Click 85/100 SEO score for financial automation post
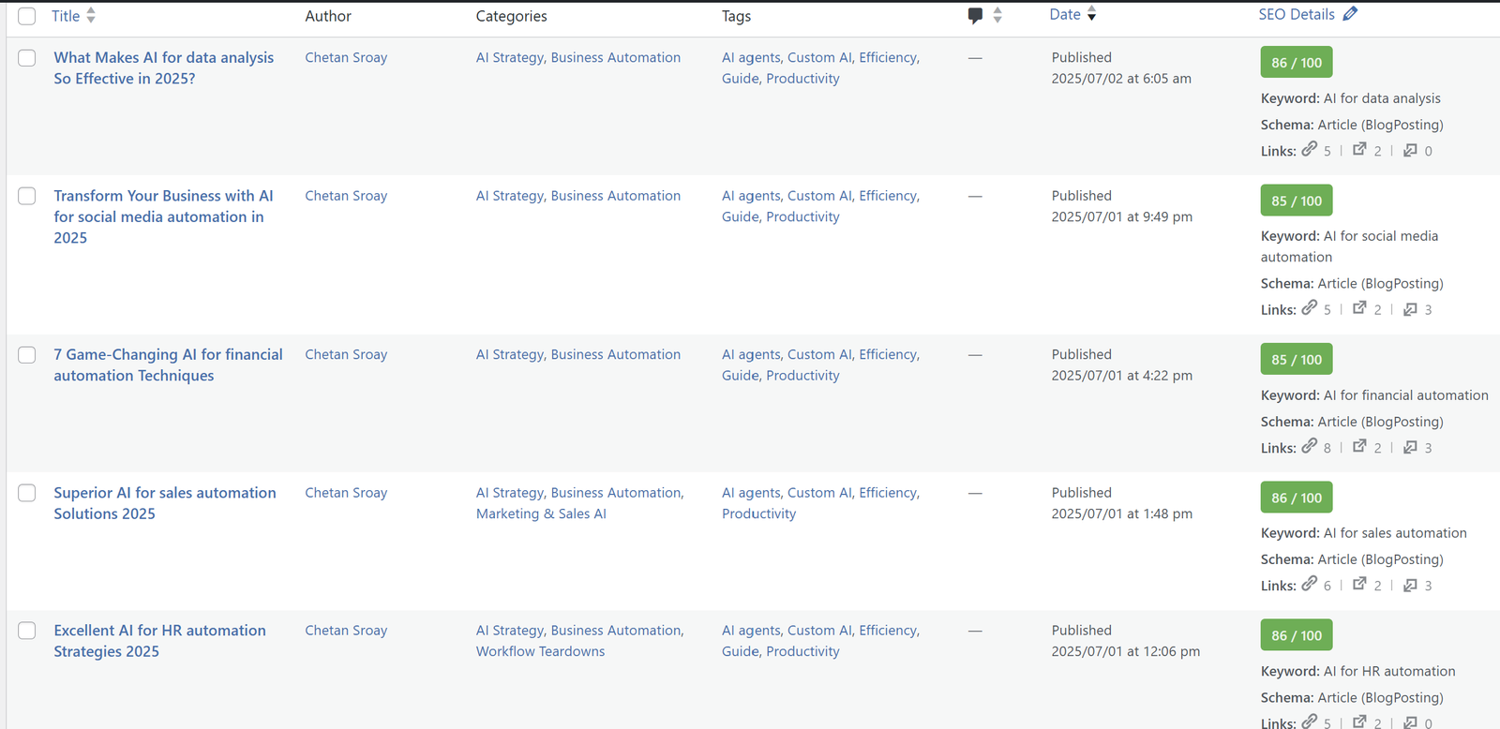Viewport: 1500px width, 729px height. pos(1297,360)
